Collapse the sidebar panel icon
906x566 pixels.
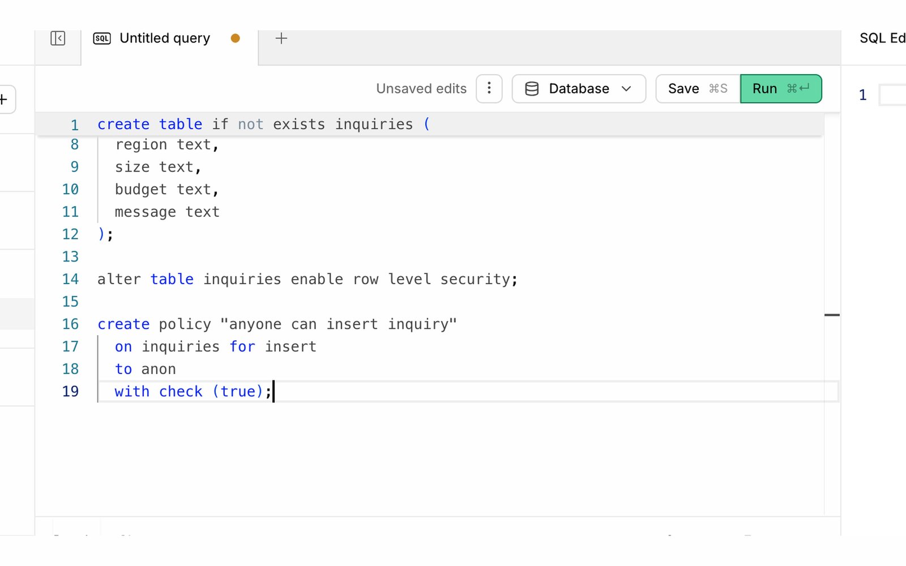point(58,38)
